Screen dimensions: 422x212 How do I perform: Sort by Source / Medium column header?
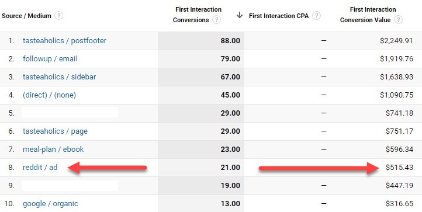point(26,16)
